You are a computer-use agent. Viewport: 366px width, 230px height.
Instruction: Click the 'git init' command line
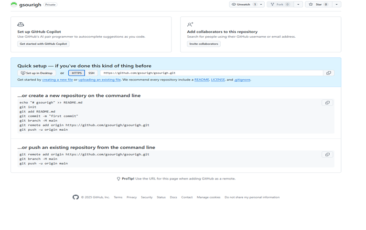28,107
